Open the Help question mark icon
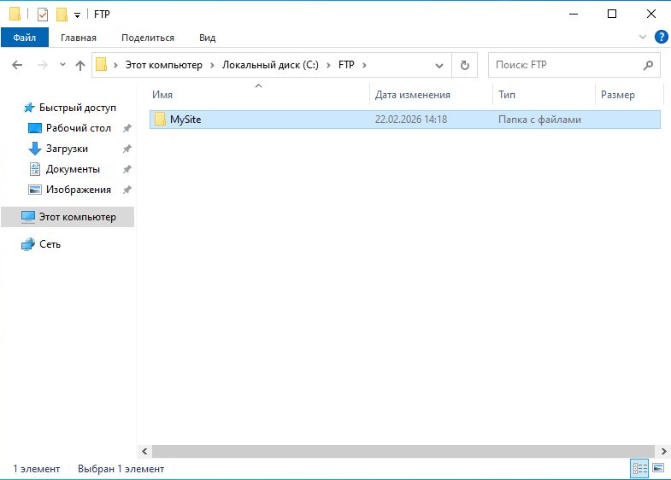Image resolution: width=671 pixels, height=480 pixels. tap(661, 38)
